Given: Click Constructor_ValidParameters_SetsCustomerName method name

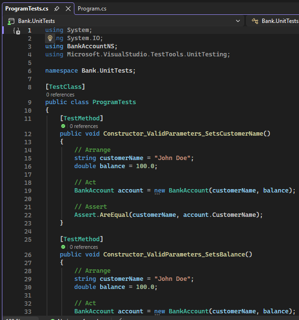Looking at the screenshot, I should (183, 133).
